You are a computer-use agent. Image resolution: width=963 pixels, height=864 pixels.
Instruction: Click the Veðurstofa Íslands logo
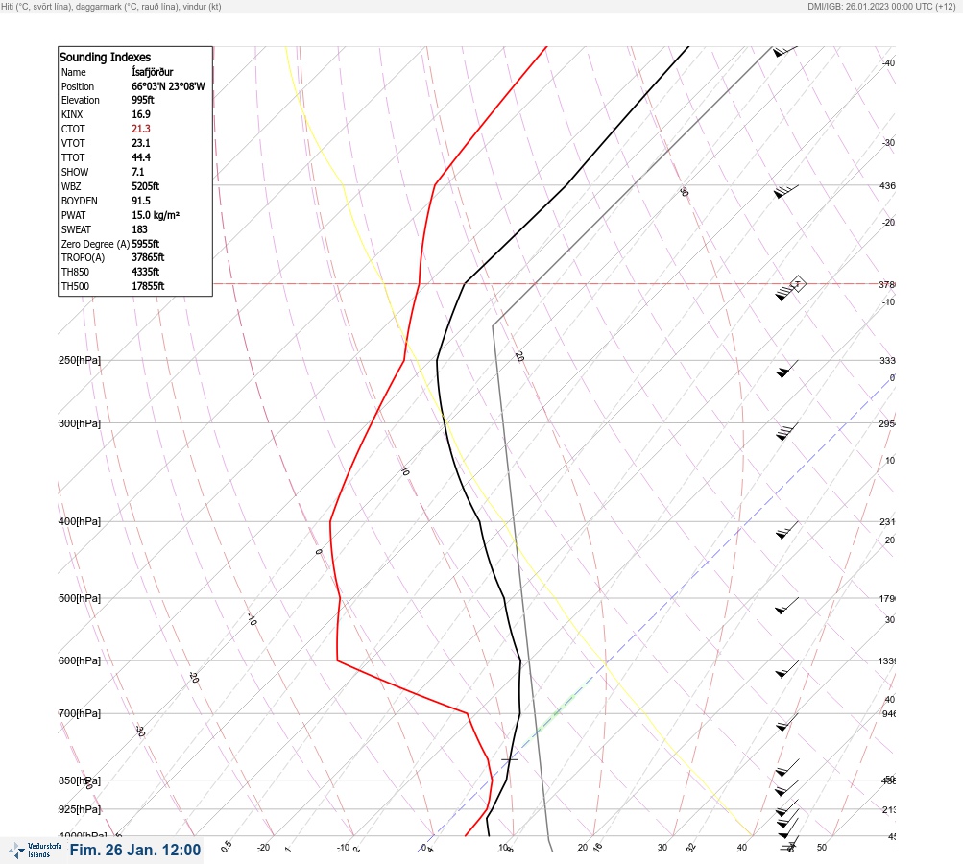[35, 851]
